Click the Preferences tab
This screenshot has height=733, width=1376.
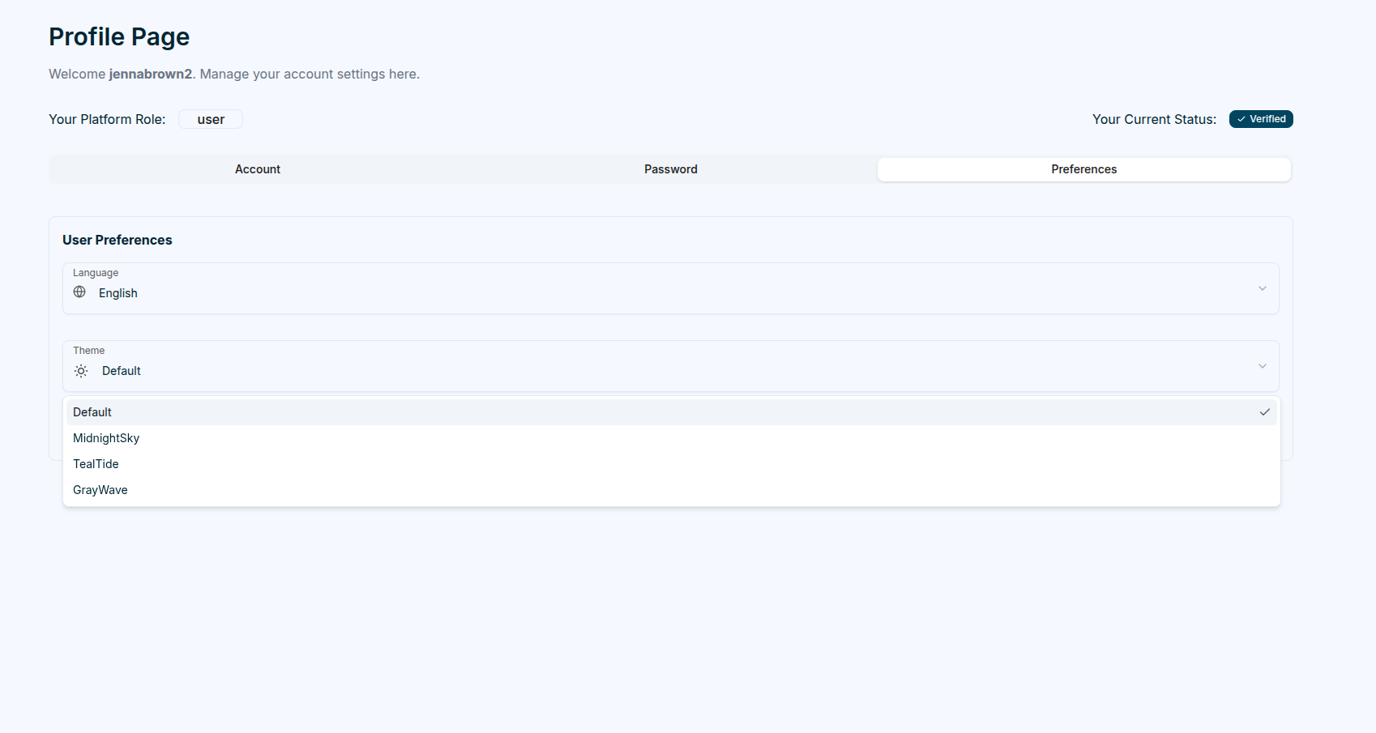pyautogui.click(x=1083, y=169)
